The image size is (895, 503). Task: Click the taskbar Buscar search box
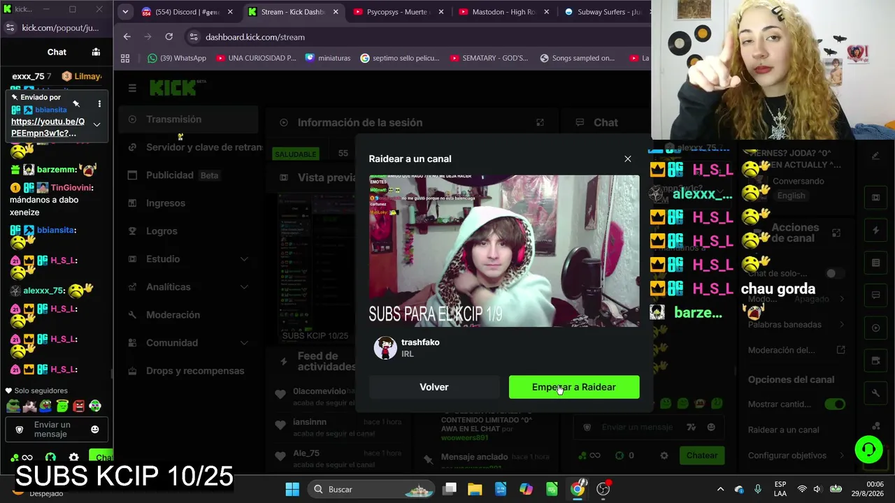click(x=371, y=489)
